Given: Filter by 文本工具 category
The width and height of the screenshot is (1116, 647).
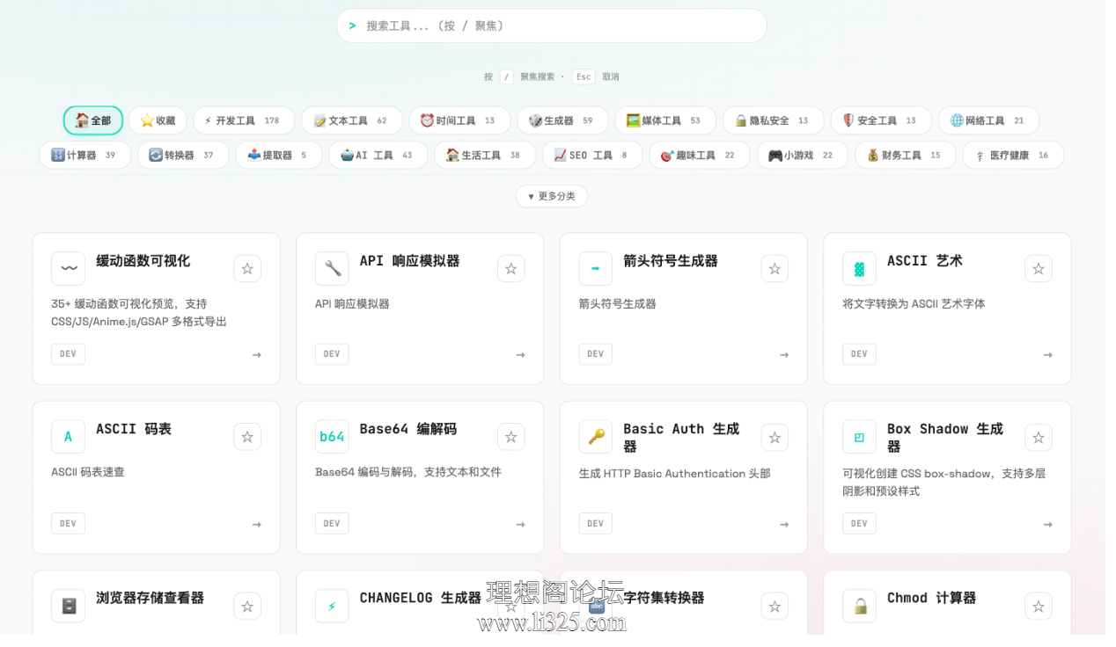Looking at the screenshot, I should (x=352, y=120).
